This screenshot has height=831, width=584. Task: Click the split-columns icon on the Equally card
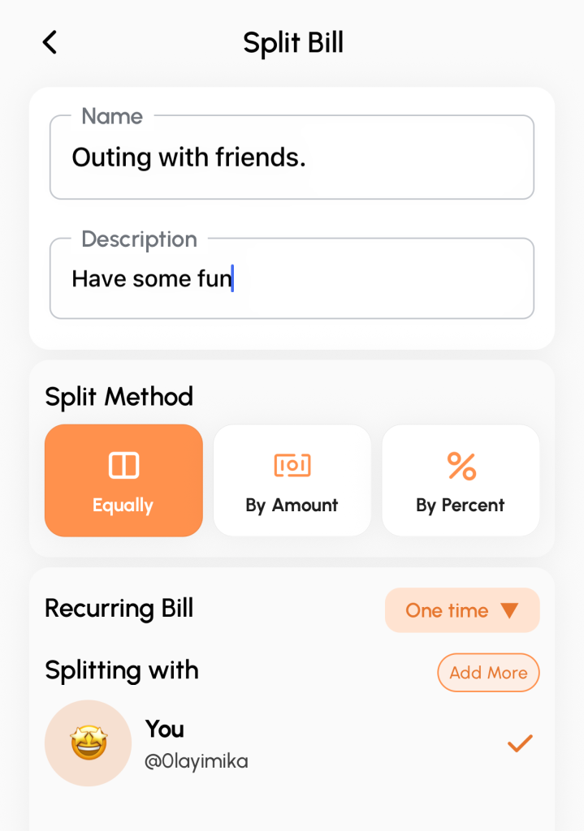tap(123, 466)
